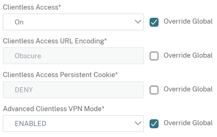This screenshot has width=217, height=137.
Task: Click Override Global label next to DENY field
Action: (188, 89)
